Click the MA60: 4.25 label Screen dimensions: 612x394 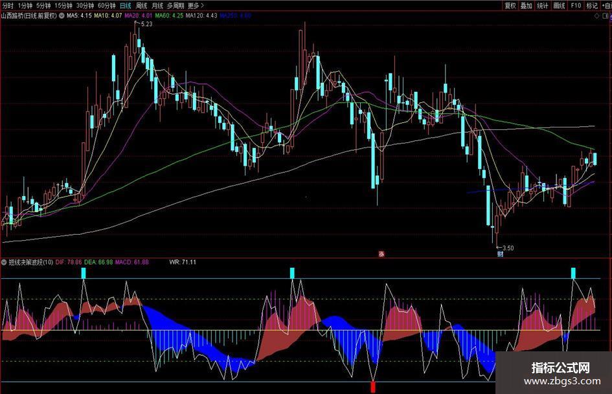[x=169, y=16]
